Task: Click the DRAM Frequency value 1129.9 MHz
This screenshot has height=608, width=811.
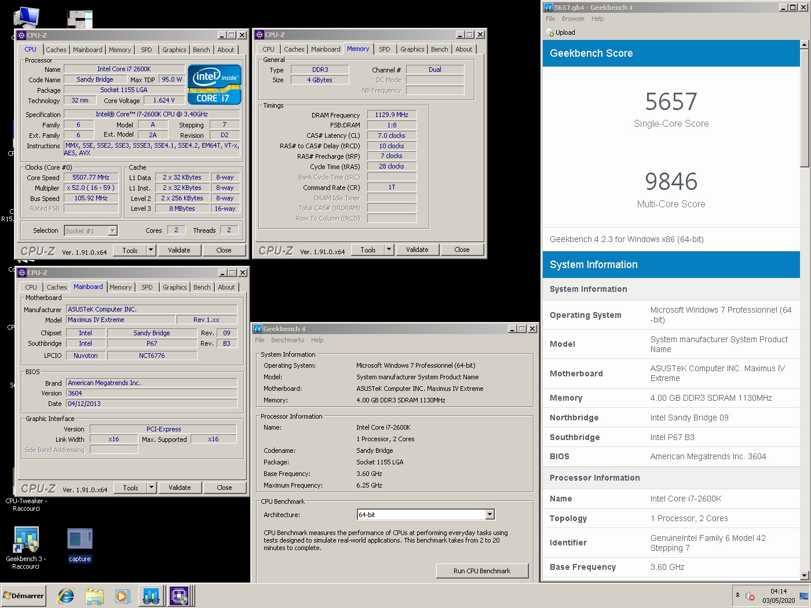Action: tap(392, 115)
